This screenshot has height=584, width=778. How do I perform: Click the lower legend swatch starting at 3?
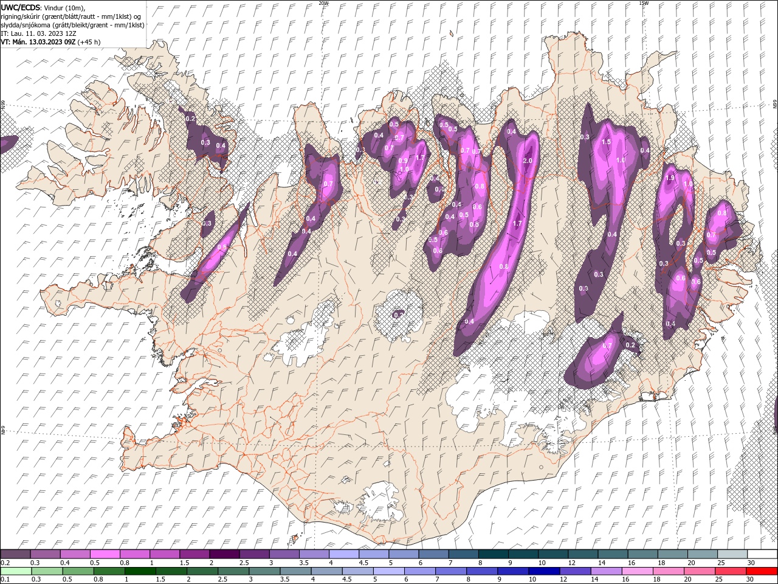(x=264, y=571)
